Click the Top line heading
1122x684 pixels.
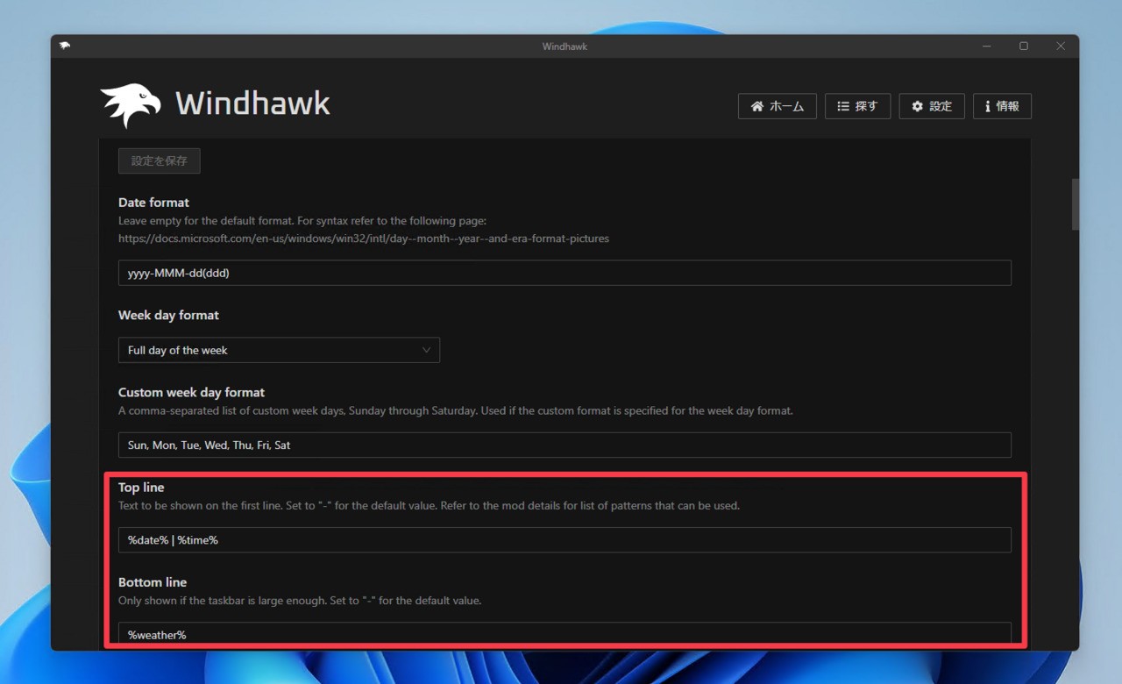141,488
